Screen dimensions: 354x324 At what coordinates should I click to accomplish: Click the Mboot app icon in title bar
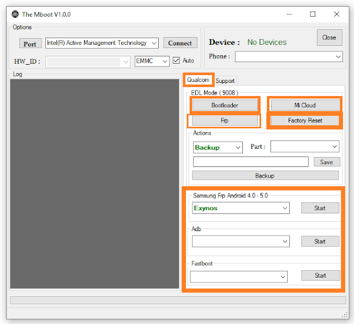click(x=15, y=14)
